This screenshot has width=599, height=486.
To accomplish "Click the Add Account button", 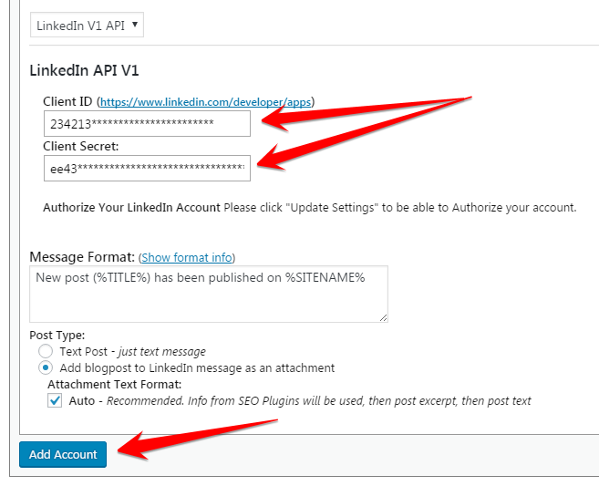I will pos(63,454).
